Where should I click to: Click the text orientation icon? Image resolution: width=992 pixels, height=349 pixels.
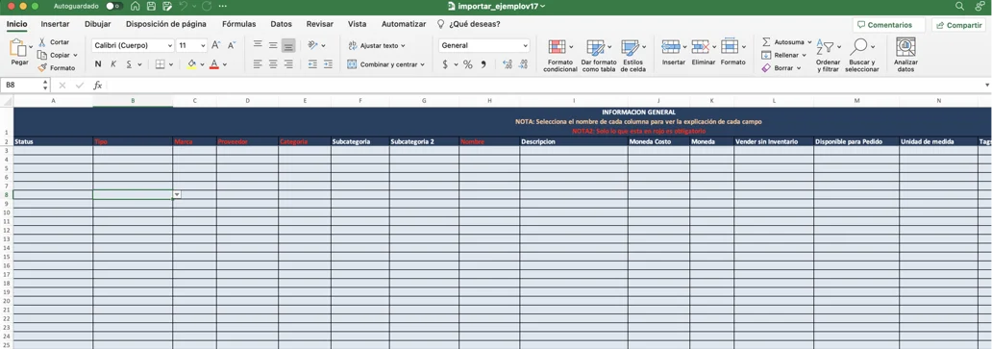pyautogui.click(x=312, y=45)
